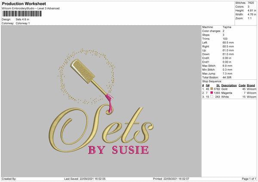Click the total bobbin value '44.30ft'
The image size is (258, 182).
(227, 77)
